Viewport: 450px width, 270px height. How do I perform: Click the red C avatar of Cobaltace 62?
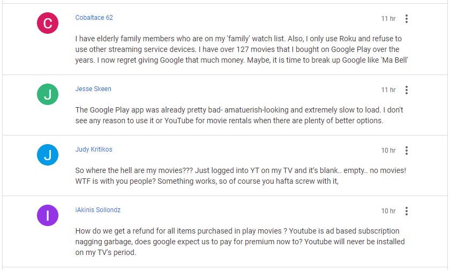click(x=48, y=23)
